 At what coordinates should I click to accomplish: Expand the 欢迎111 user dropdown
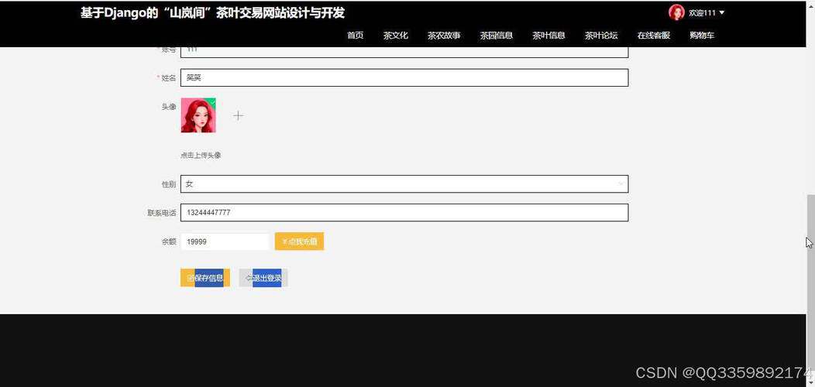coord(707,13)
